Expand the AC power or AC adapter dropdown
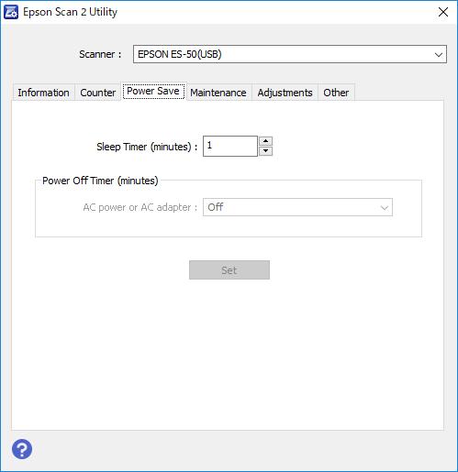The height and width of the screenshot is (472, 458). pos(297,207)
